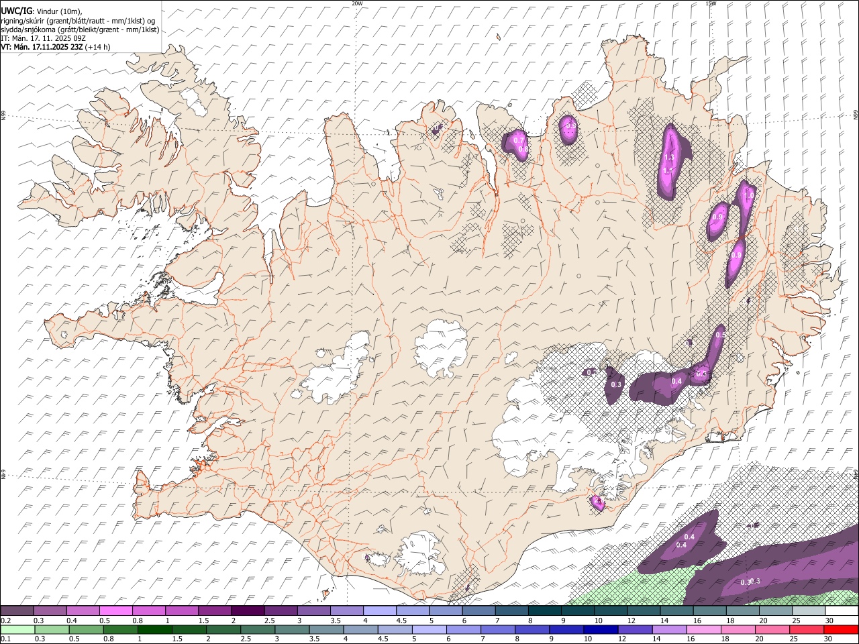The width and height of the screenshot is (859, 644).
Task: Click the '0.2' label in upper legend row
Action: (5, 621)
